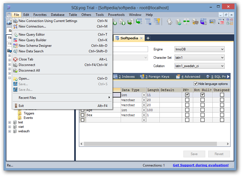Click the scheduled backup icon with clock
This screenshot has height=176, width=242.
point(204,22)
